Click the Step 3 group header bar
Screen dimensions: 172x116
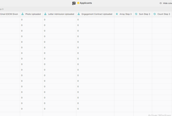tap(86, 9)
